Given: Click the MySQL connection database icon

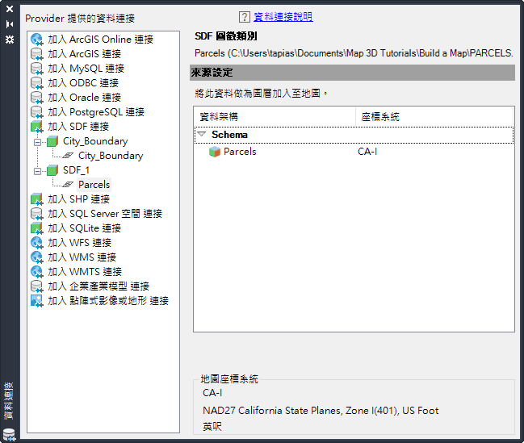Looking at the screenshot, I should click(37, 69).
